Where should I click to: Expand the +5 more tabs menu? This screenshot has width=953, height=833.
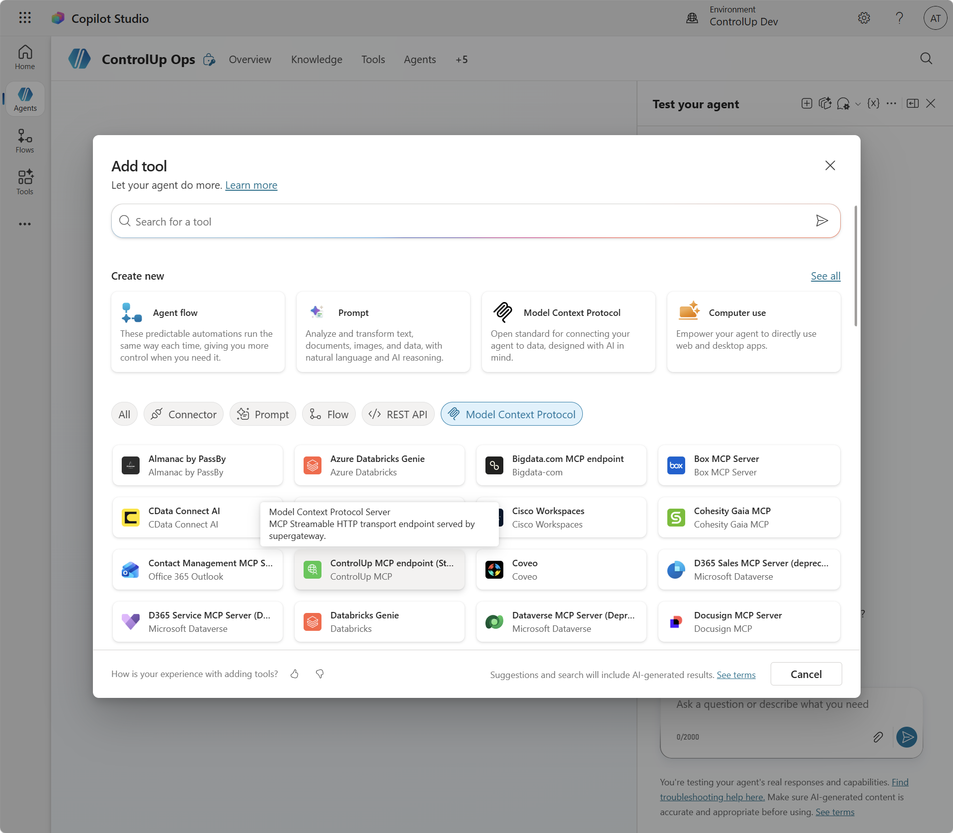pyautogui.click(x=462, y=60)
